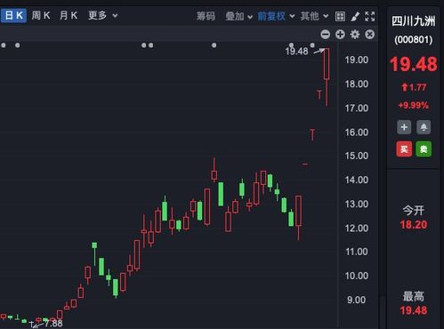Zoom in chart with plus icon
Screen dimensions: 444x329
click(x=340, y=35)
